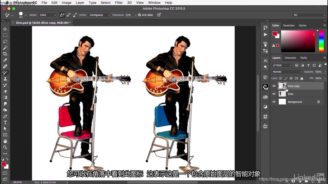The image size is (328, 184).
Task: Toggle layer filtering switch
Action: pyautogui.click(x=325, y=64)
